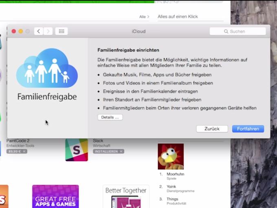Expand the arrow next to the 89,99 € price
This screenshot has width=277, height=208.
tap(24, 151)
